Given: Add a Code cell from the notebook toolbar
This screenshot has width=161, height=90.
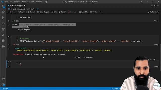Looking at the screenshot, I should click(10, 12).
